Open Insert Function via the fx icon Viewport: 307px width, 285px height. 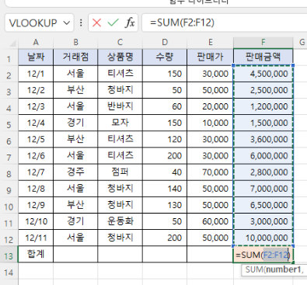[130, 23]
